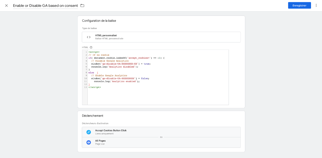Open the three-dot more options menu
Image resolution: width=322 pixels, height=158 pixels.
tap(316, 6)
